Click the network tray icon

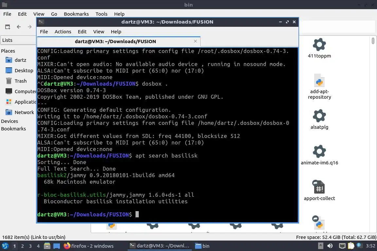342,246
